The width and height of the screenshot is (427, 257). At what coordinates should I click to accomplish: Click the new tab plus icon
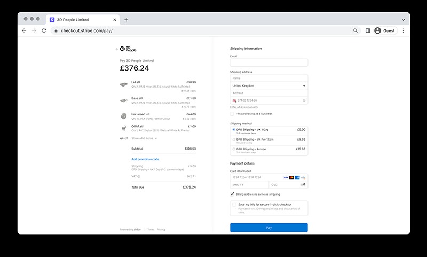126,20
